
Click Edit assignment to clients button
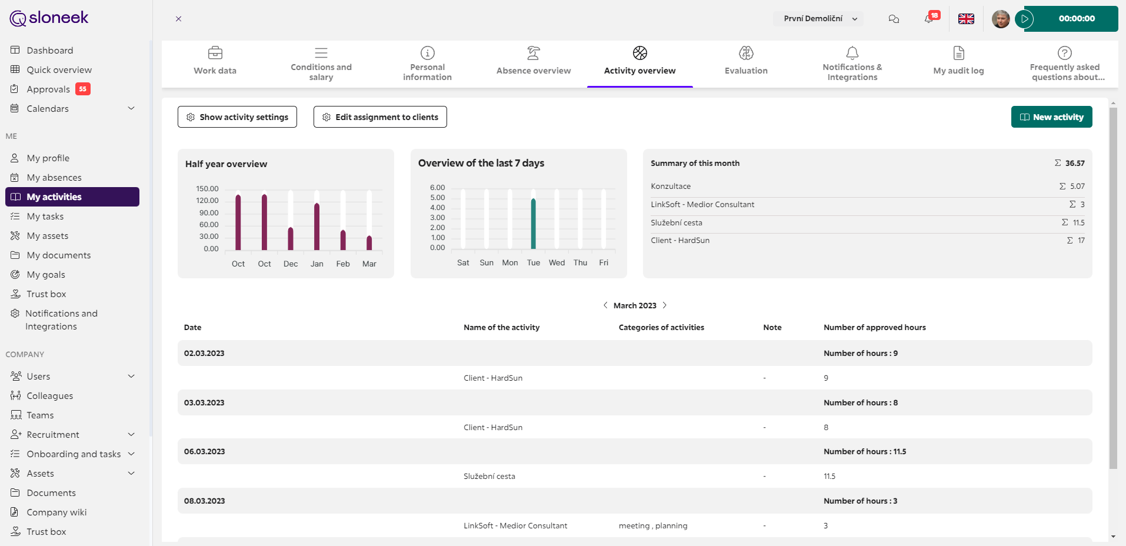click(380, 117)
